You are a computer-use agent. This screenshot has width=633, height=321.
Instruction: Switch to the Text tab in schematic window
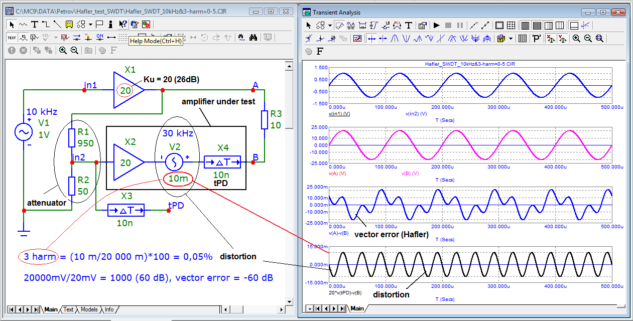[x=68, y=309]
